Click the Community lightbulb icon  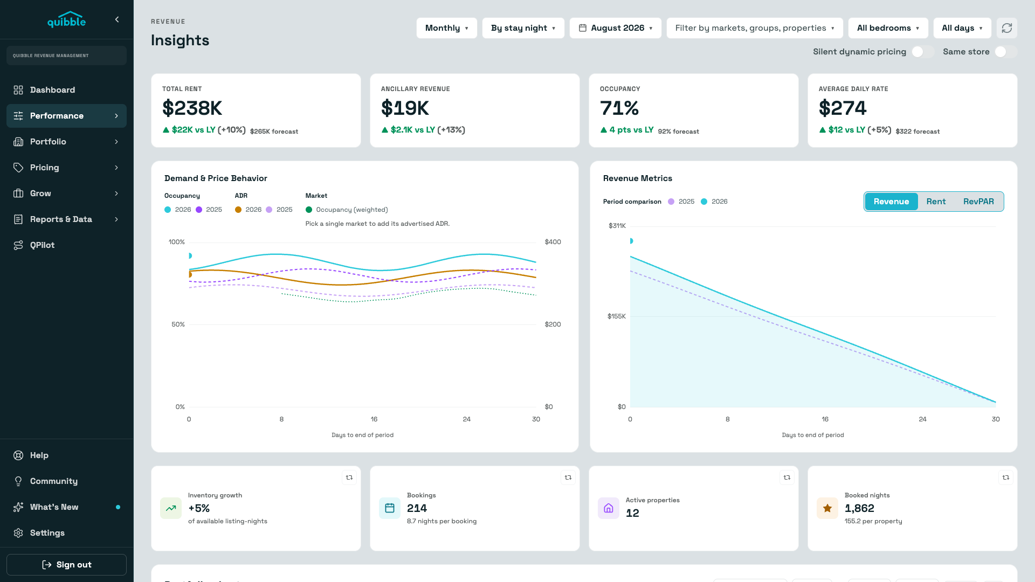coord(18,481)
